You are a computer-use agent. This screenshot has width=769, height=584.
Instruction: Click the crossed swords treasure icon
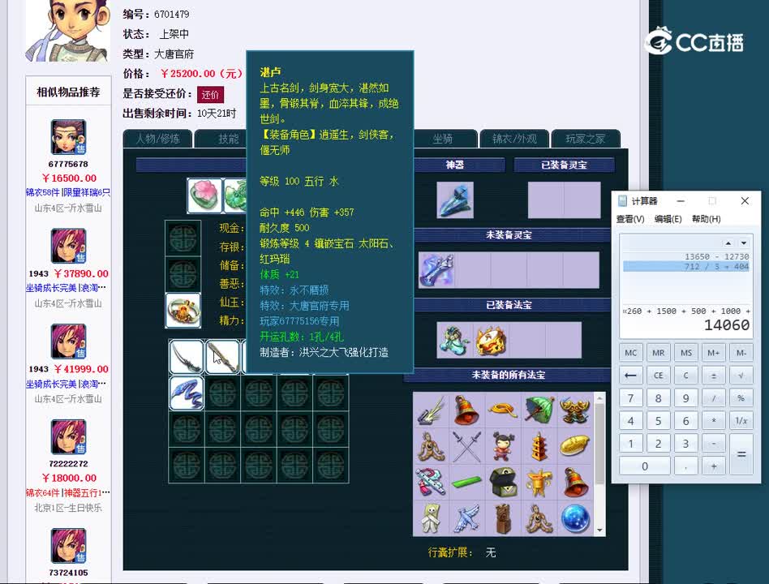pyautogui.click(x=467, y=446)
